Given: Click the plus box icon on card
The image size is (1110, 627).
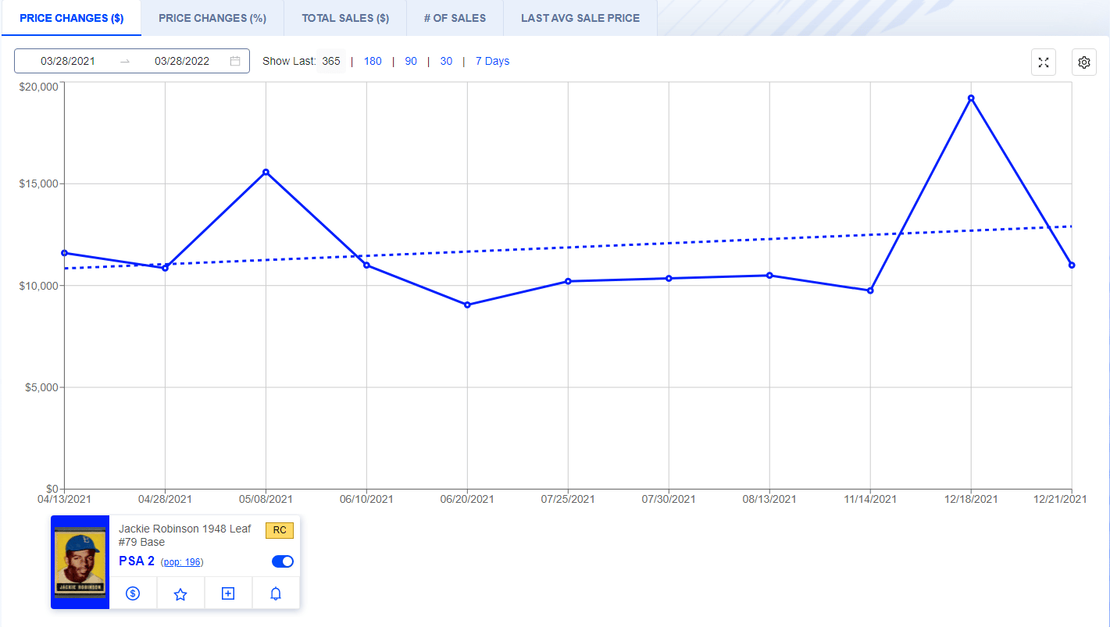Looking at the screenshot, I should click(x=228, y=594).
